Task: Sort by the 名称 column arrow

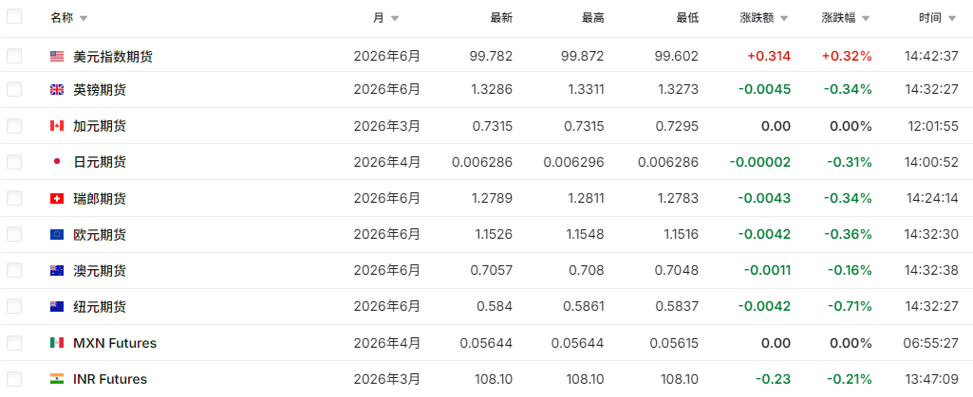Action: [84, 19]
